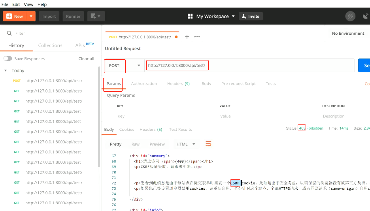Click the highlighted CSRF word in response
The image size is (370, 211).
[x=235, y=183]
